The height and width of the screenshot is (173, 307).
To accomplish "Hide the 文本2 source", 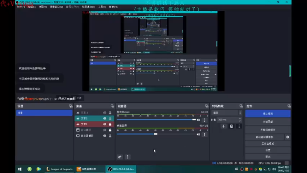I will 105,118.
